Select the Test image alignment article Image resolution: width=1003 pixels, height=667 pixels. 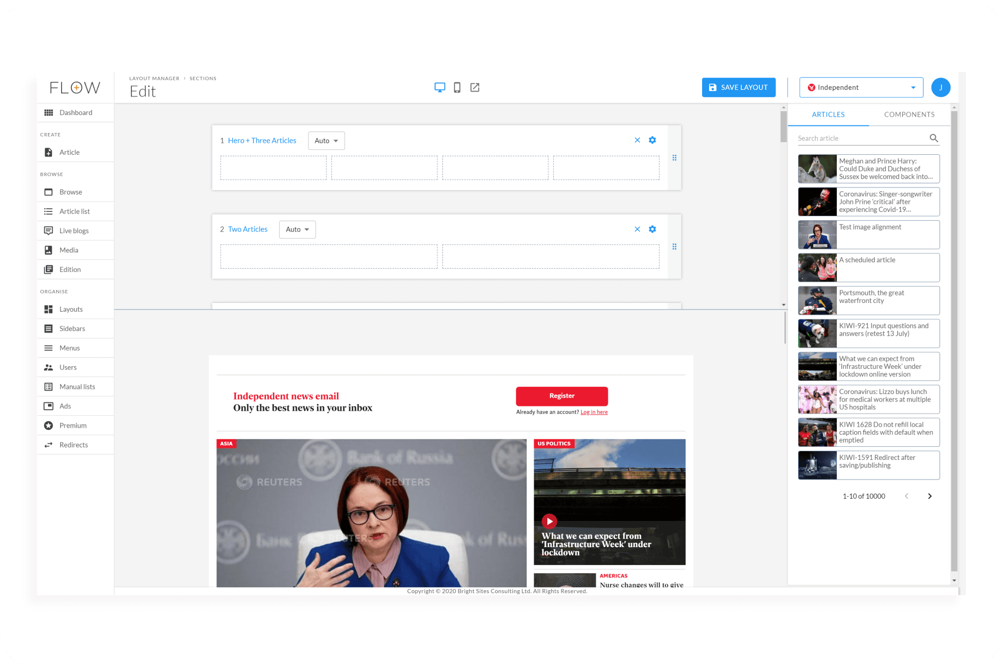coord(869,235)
